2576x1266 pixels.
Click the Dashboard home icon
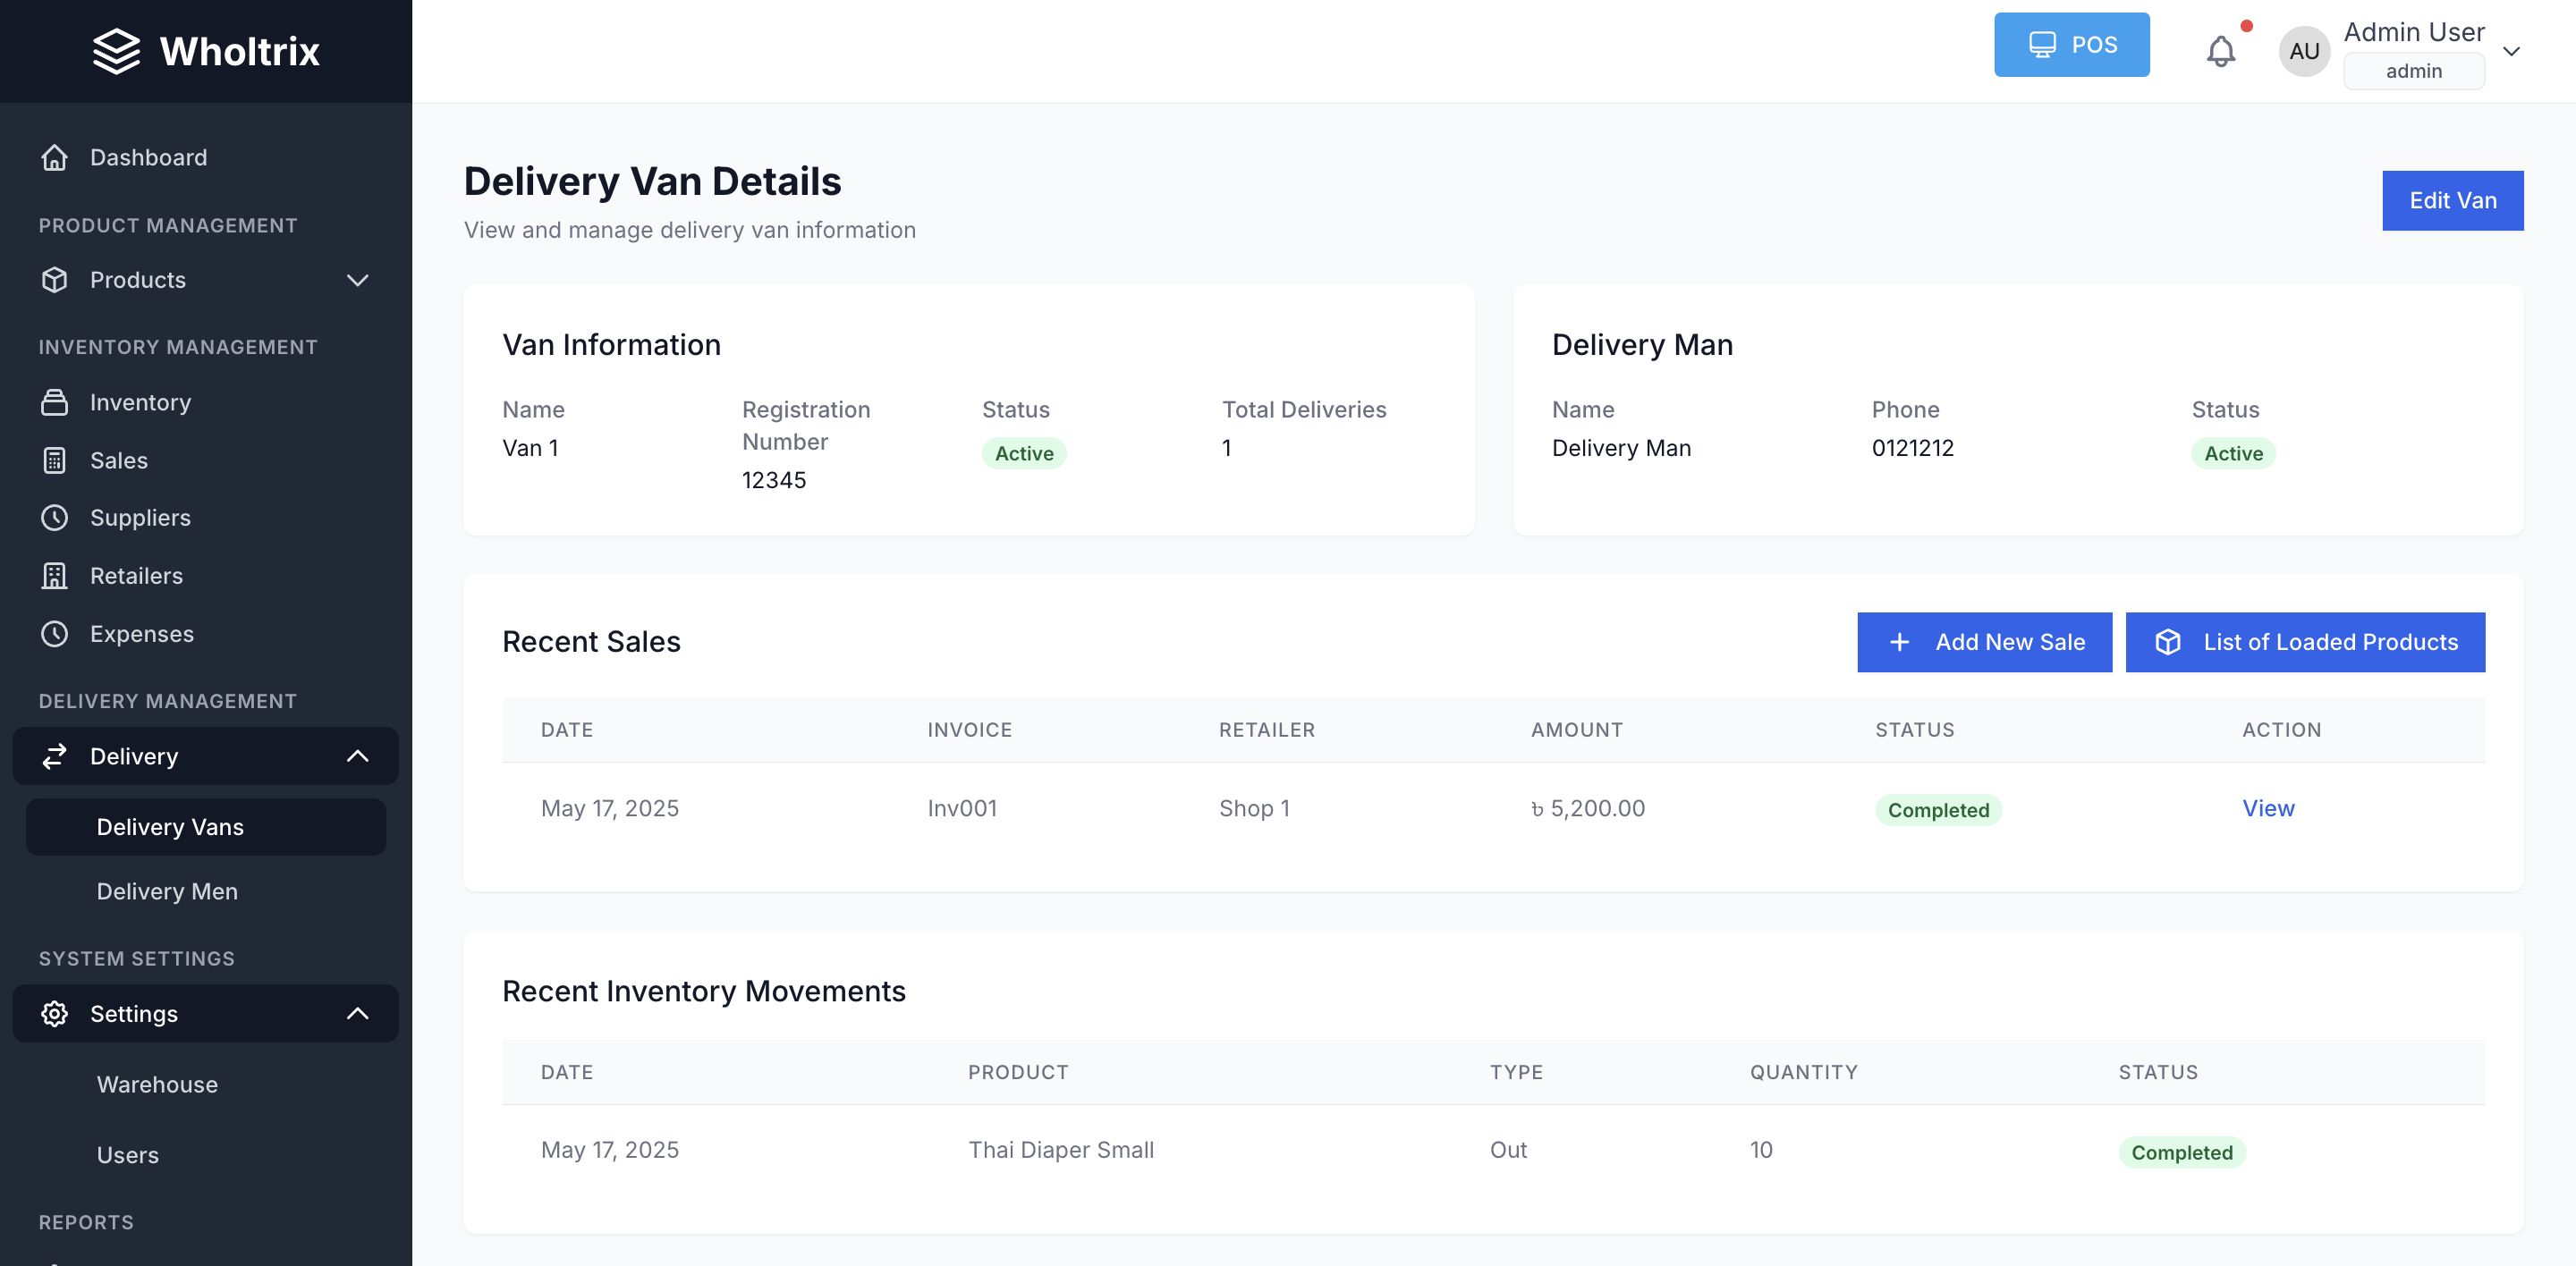(55, 158)
